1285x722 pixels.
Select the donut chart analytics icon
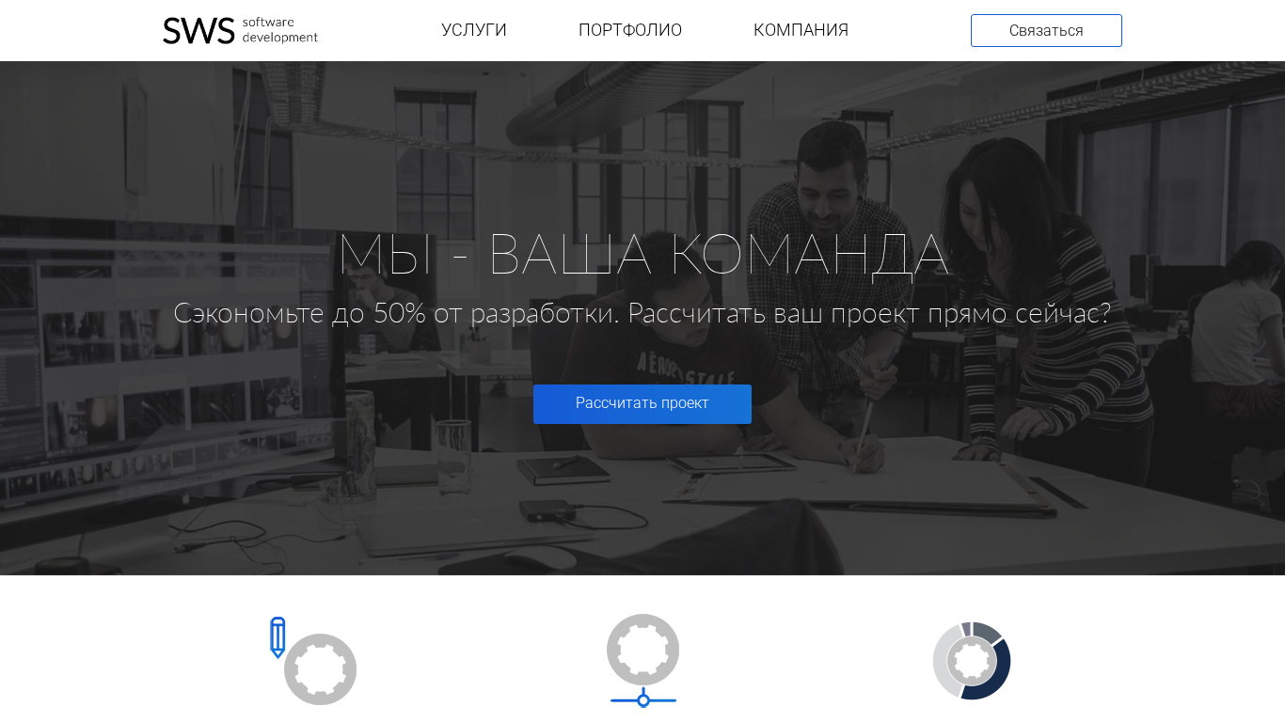pyautogui.click(x=972, y=661)
